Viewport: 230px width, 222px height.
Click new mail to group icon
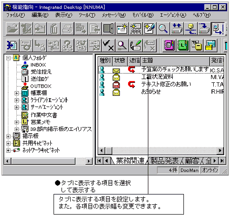136,28
